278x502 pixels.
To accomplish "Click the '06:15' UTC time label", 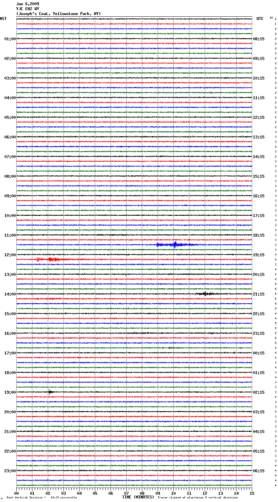I will (x=259, y=471).
